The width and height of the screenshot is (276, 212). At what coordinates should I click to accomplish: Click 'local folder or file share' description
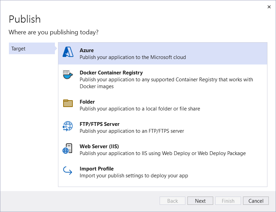(140, 109)
